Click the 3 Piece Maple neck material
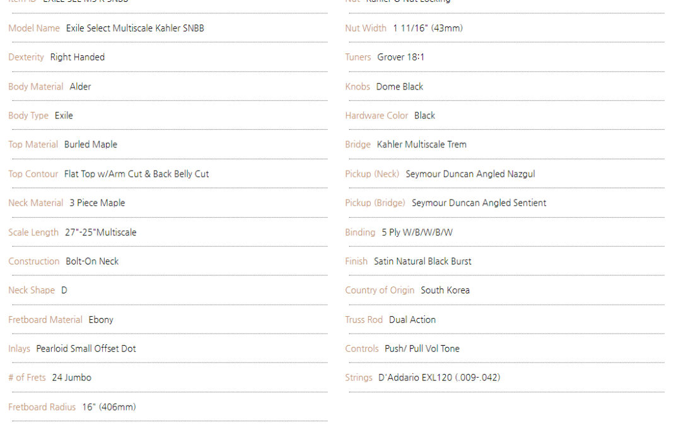 [x=97, y=203]
